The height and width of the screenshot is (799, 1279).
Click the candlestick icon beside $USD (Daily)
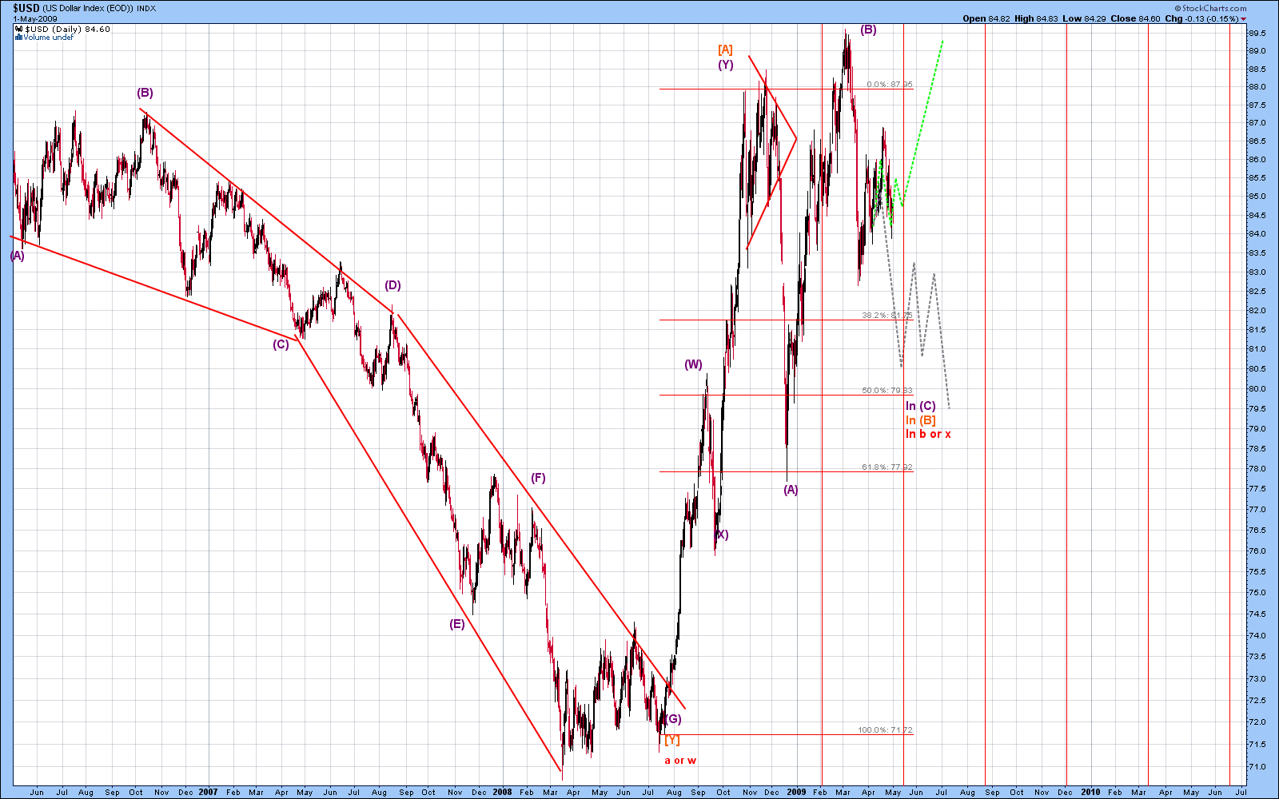pyautogui.click(x=18, y=29)
